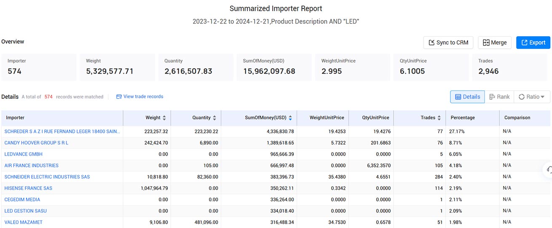Open HISENSE FRANCE SAS importer link

[x=28, y=188]
